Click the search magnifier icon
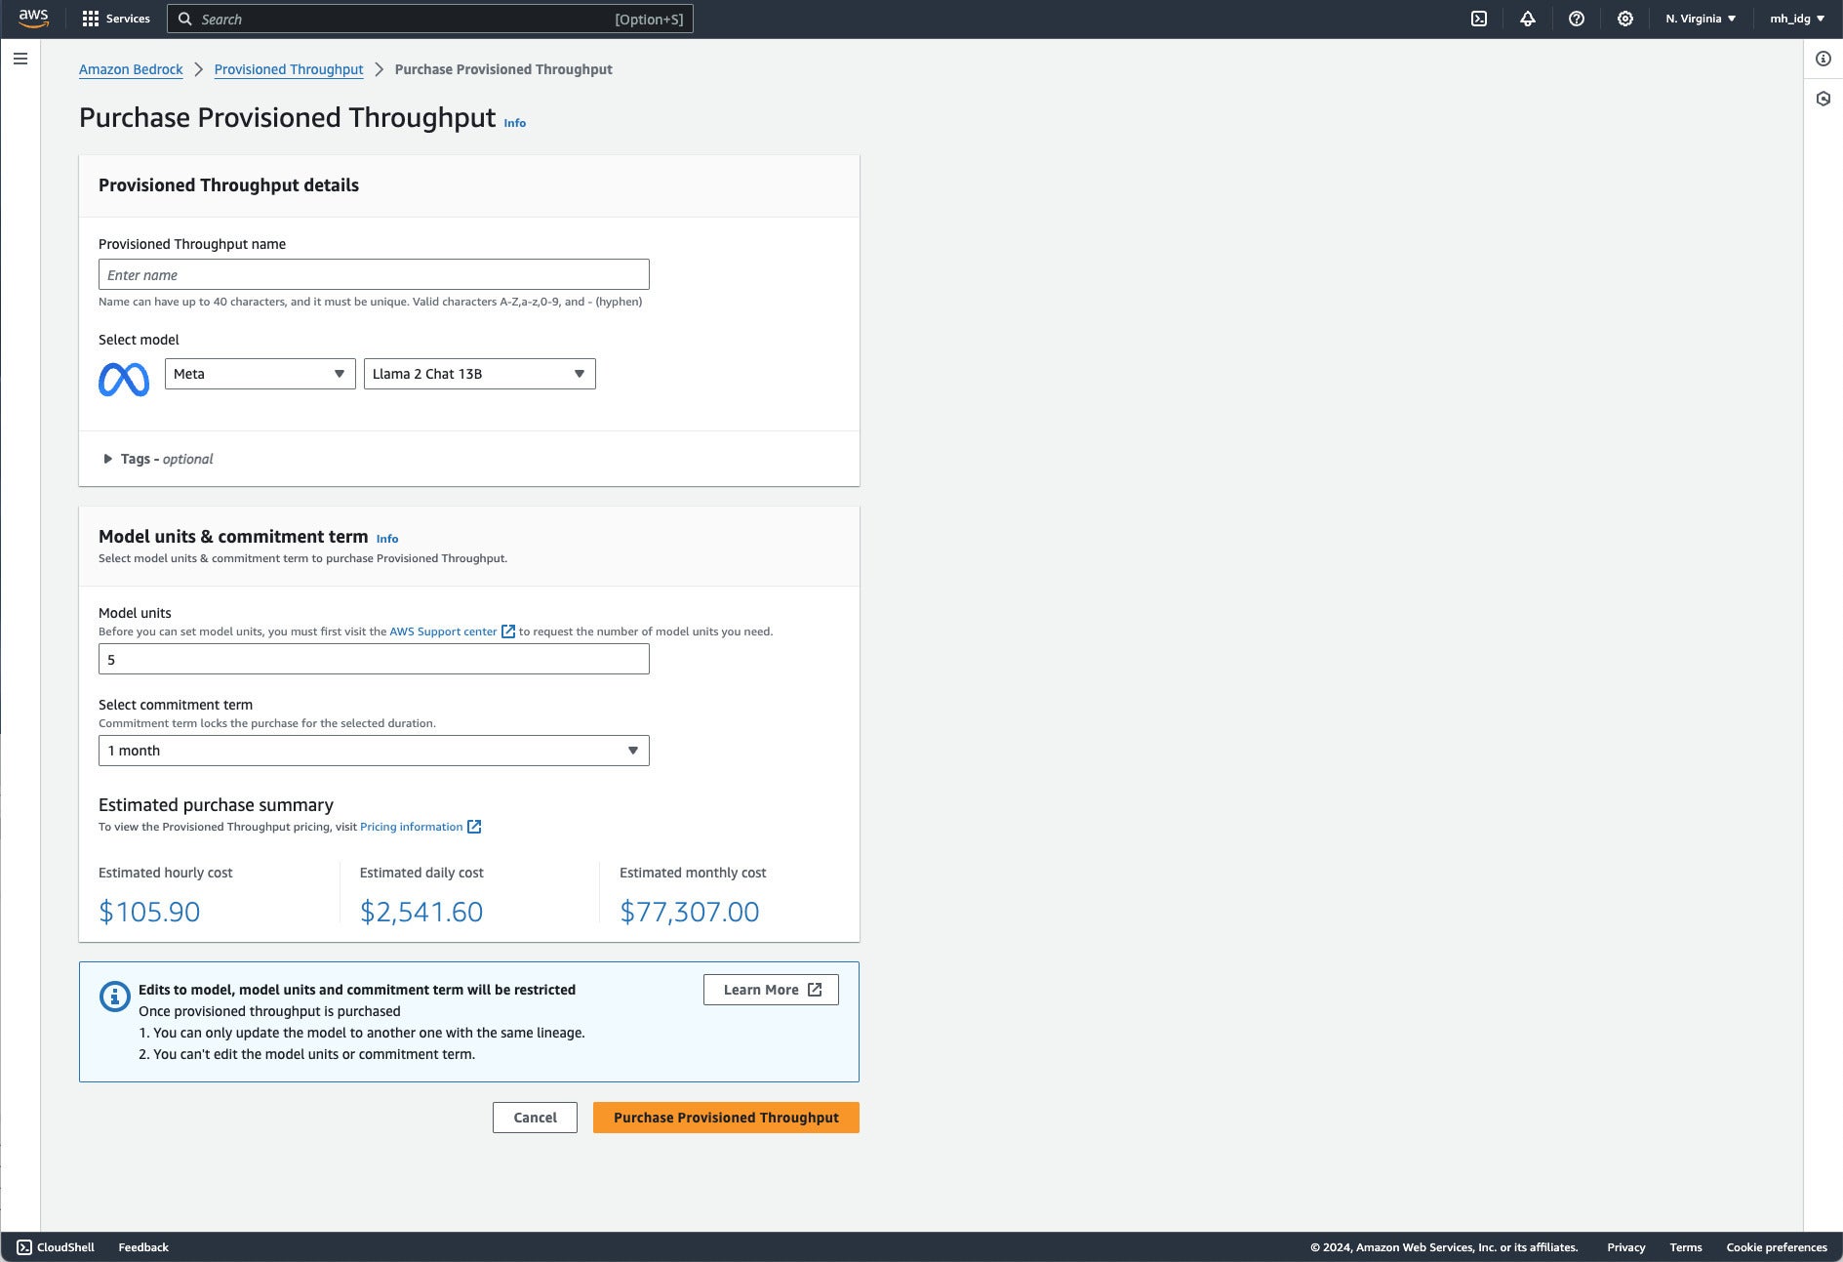The height and width of the screenshot is (1262, 1843). [184, 19]
